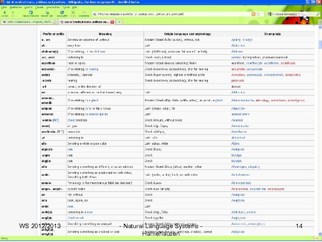Screen dimensions: 322x242
Task: Open the hearing link in acous(io)- row
Action: [x=93, y=69]
